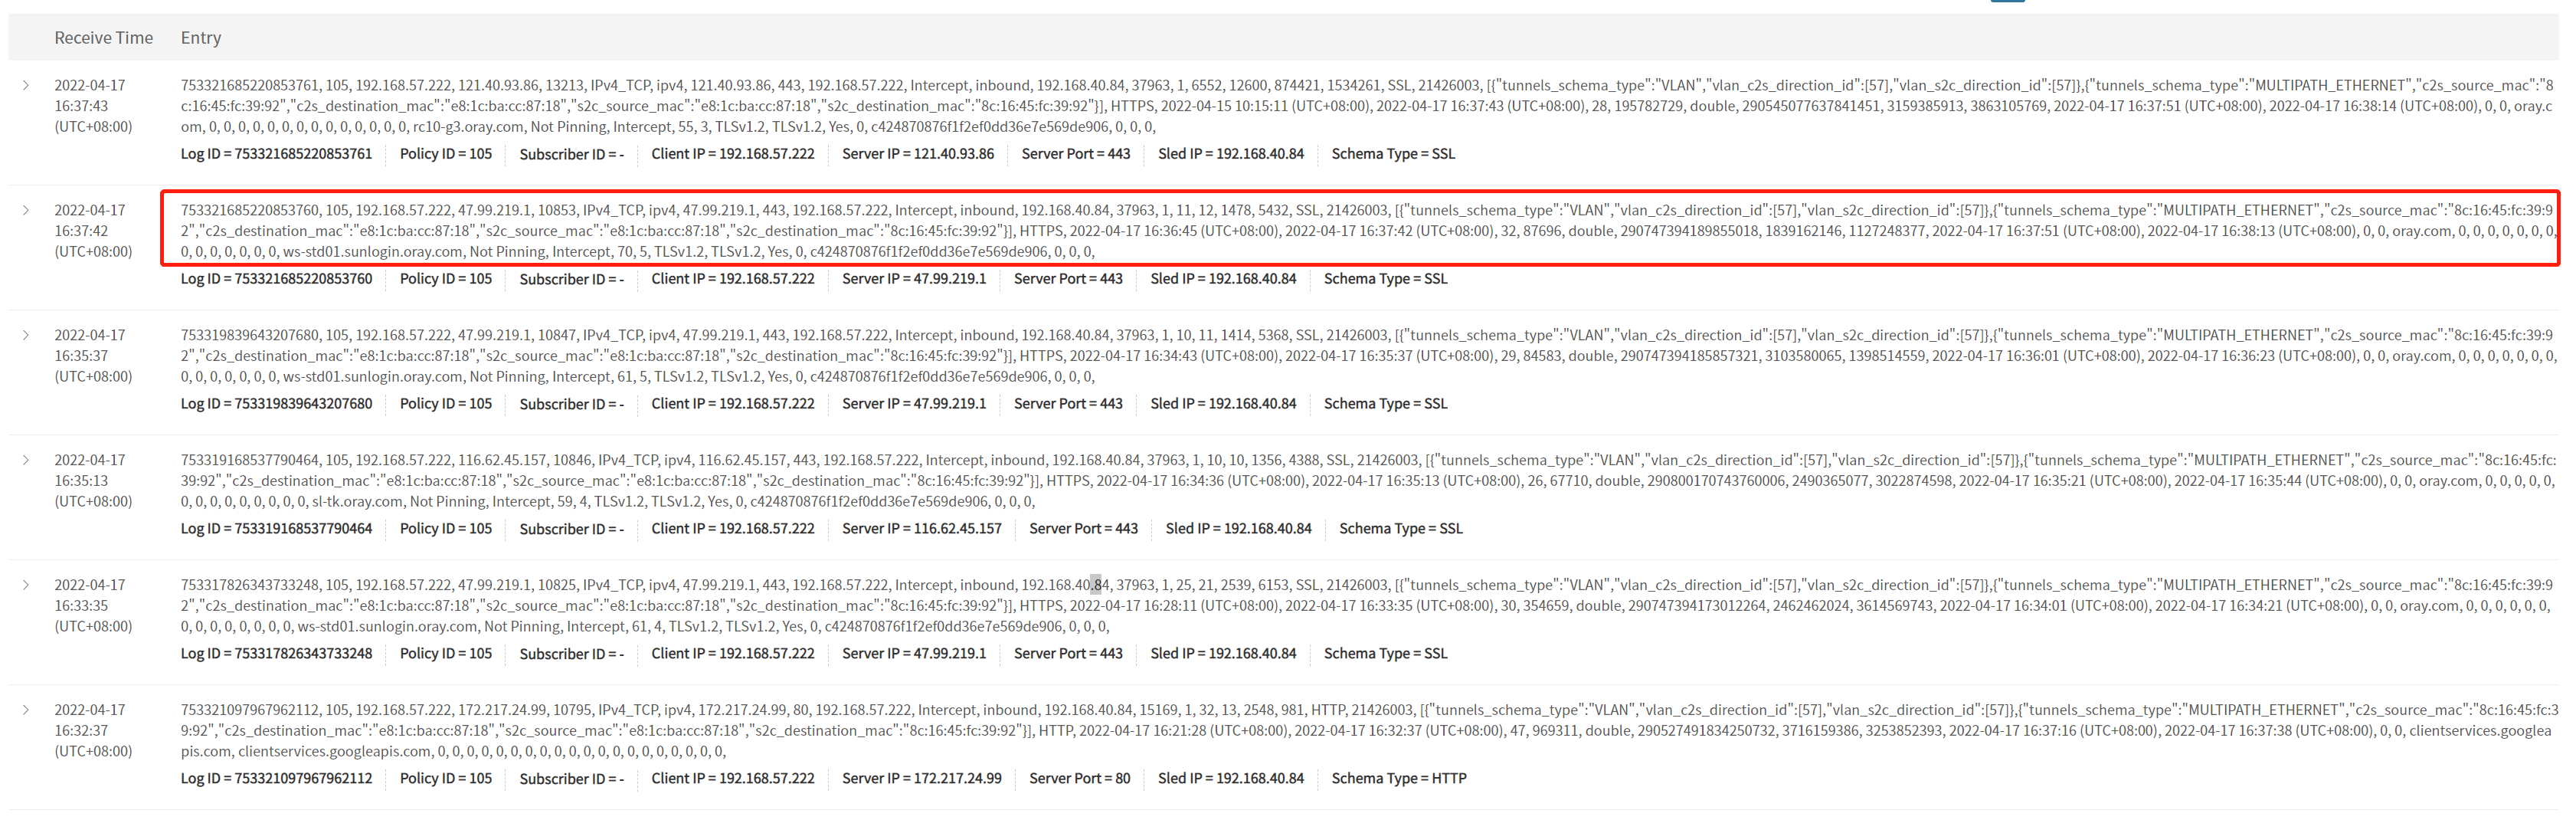
Task: Click Server Port = 80 field
Action: [1079, 779]
